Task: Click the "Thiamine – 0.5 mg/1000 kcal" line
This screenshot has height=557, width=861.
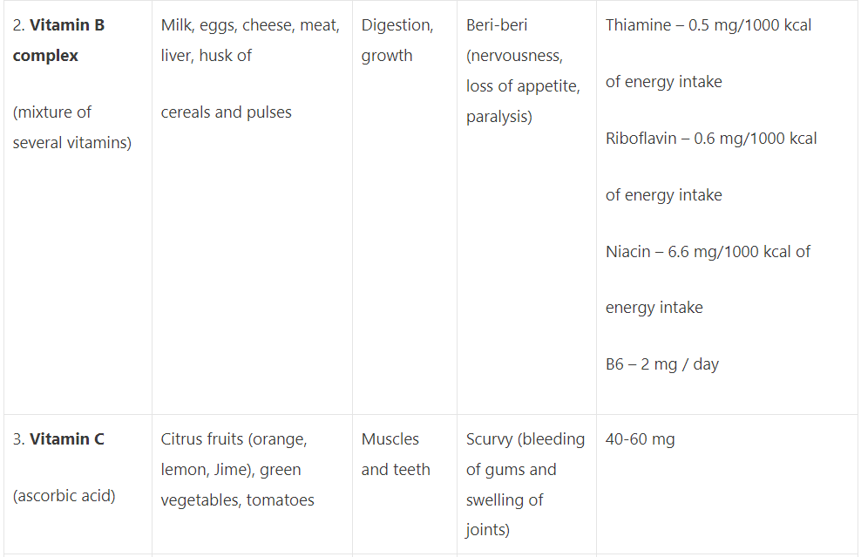Action: 708,25
